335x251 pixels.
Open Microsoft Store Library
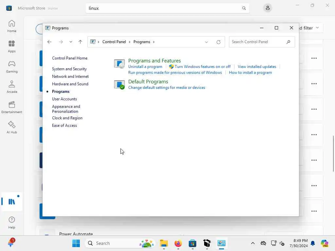coord(12,202)
